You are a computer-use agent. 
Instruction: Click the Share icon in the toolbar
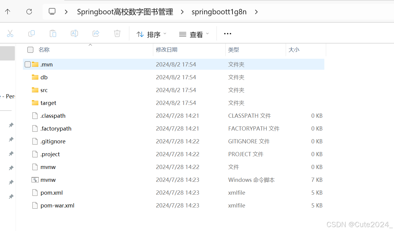coord(96,33)
